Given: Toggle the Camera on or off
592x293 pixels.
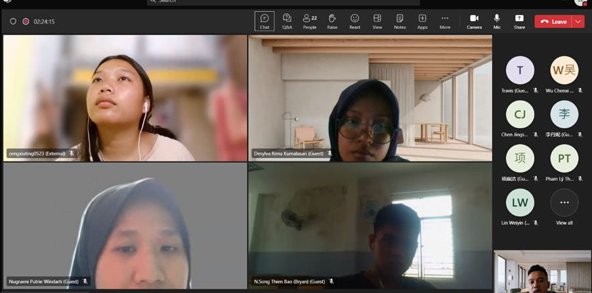Looking at the screenshot, I should point(475,21).
